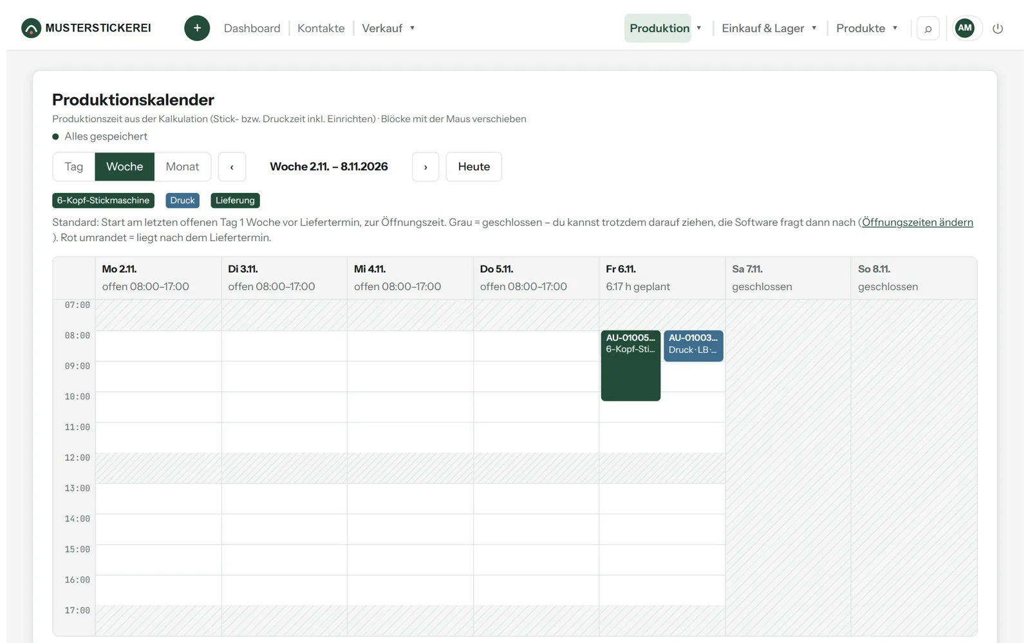
Task: Open Öffnungszeiten ändern link
Action: click(917, 222)
